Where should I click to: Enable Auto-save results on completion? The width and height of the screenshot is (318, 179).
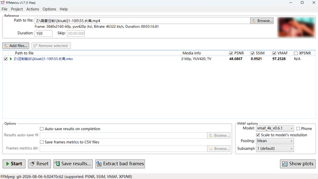[x=42, y=129]
